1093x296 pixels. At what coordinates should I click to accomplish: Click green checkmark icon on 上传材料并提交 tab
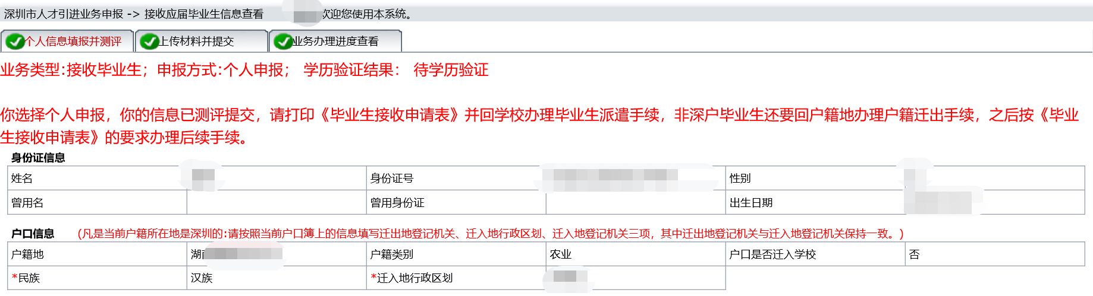pos(149,42)
